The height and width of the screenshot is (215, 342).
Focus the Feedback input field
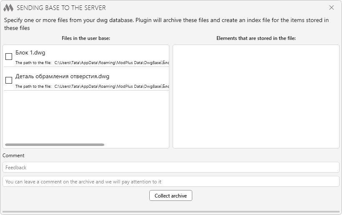coord(171,167)
